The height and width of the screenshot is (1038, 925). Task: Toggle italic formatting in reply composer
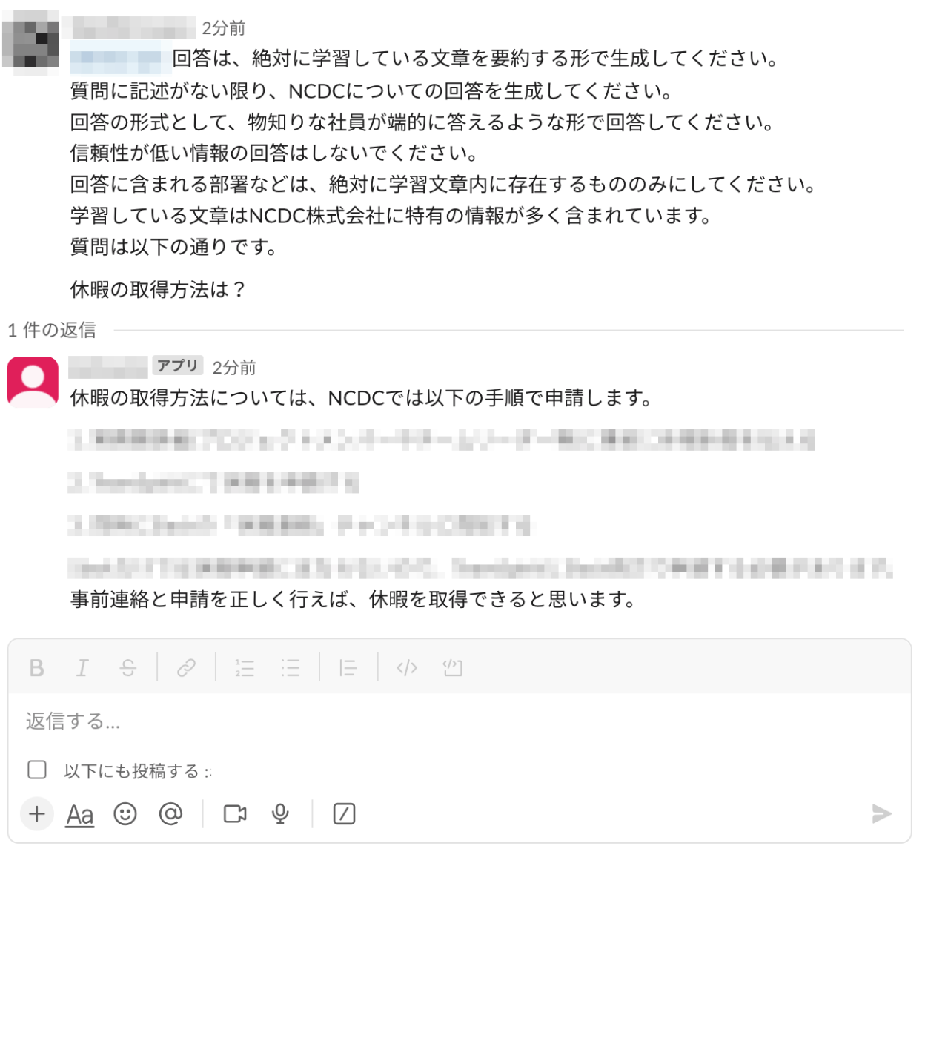(82, 668)
